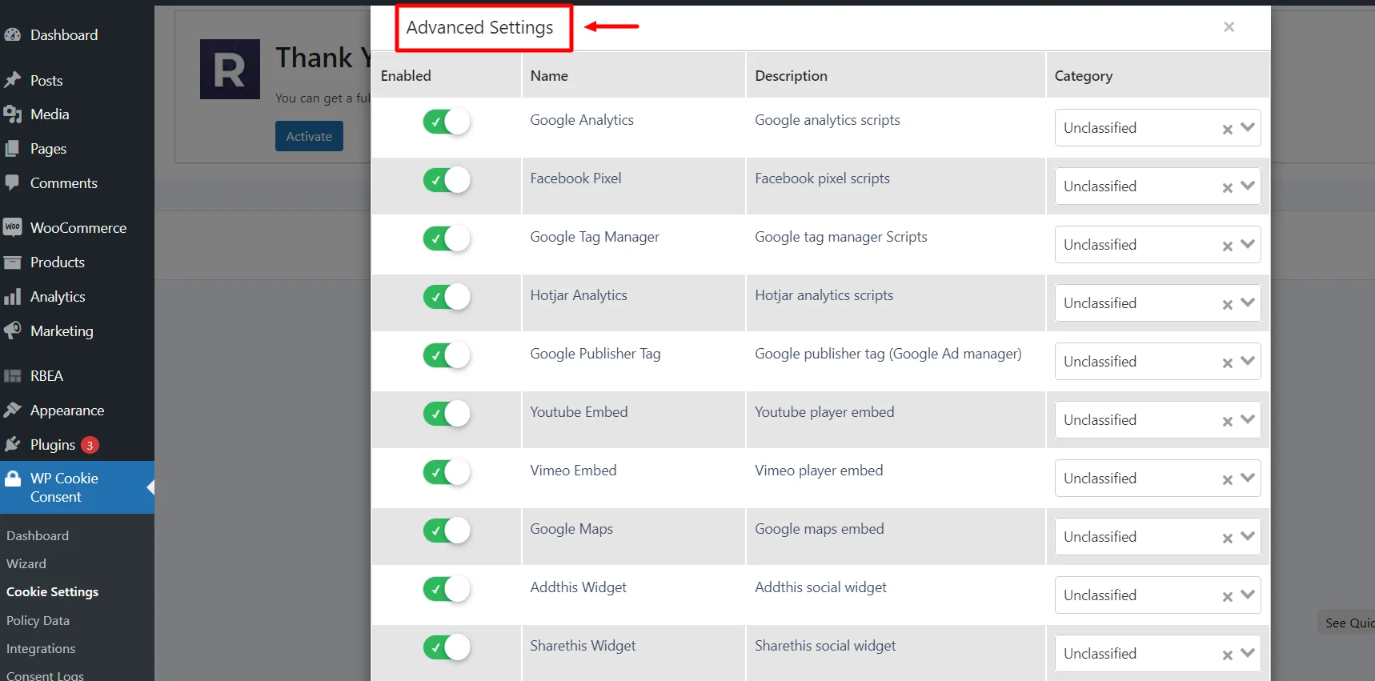Click the WP Cookie Consent lock icon
Screen dimensions: 1375x681
pos(13,479)
